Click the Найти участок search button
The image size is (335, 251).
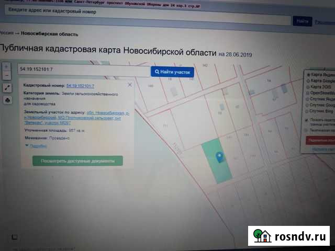coord(172,72)
